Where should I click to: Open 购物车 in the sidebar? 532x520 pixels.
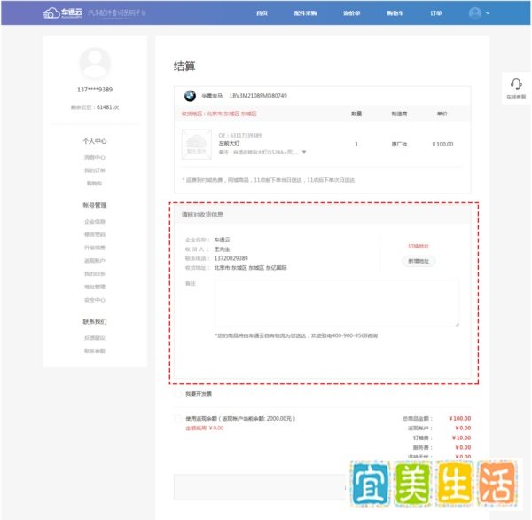pyautogui.click(x=95, y=184)
